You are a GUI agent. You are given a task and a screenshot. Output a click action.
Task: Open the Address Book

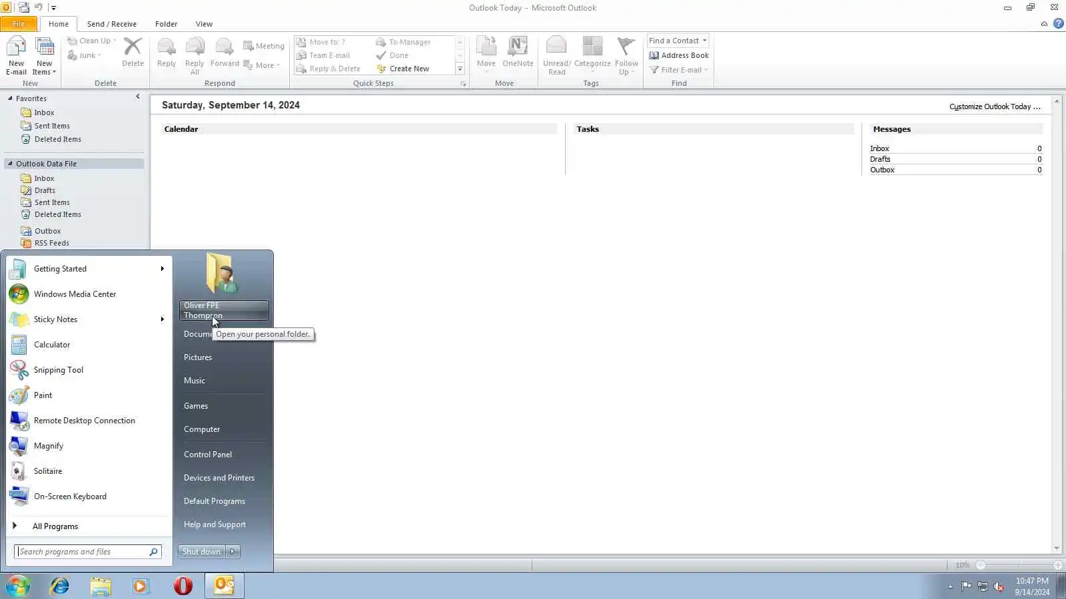click(679, 55)
